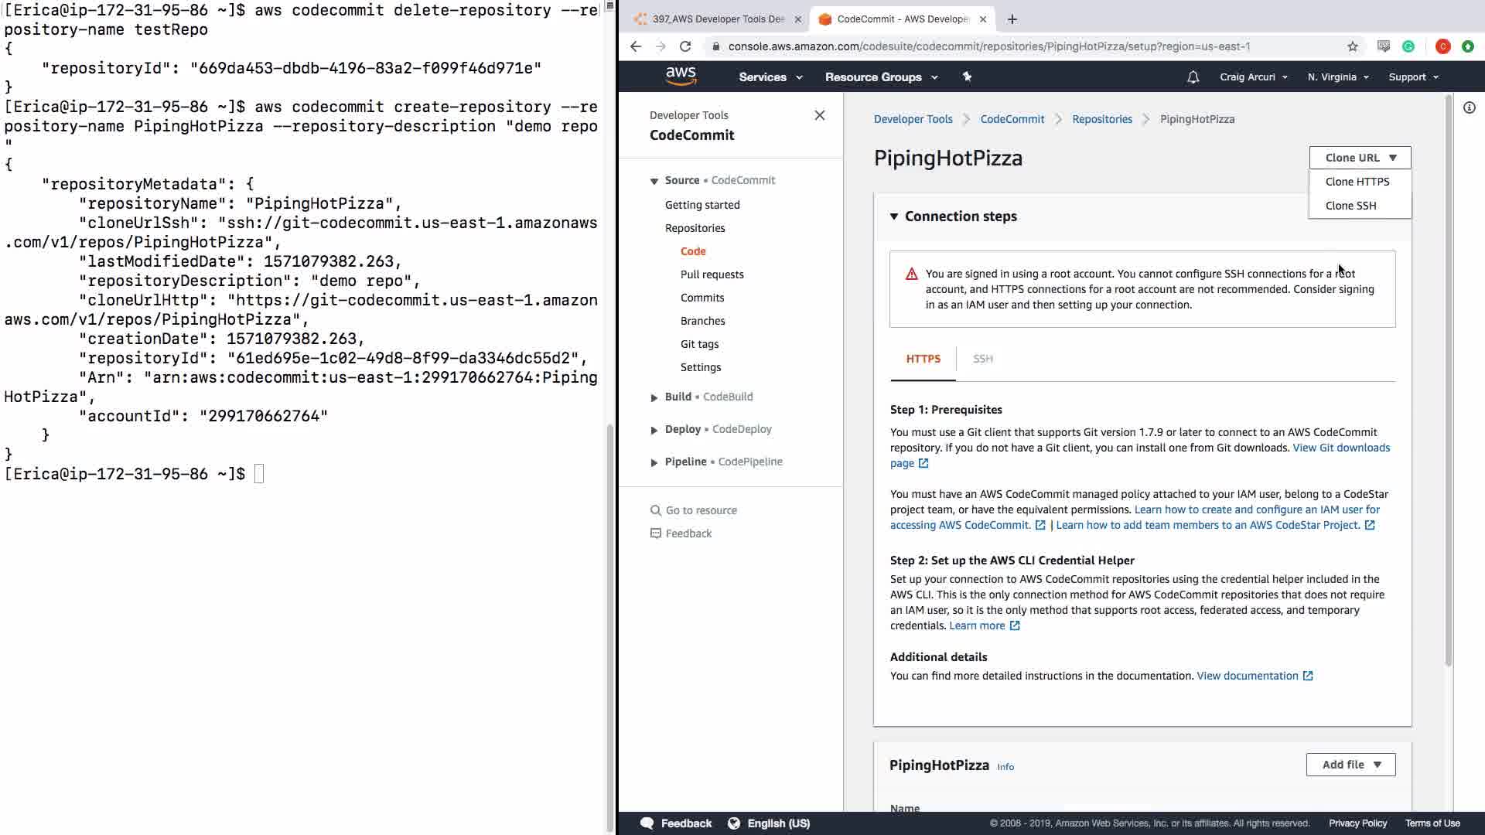Select Clone HTTPS from the menu
The height and width of the screenshot is (835, 1485).
(1357, 182)
